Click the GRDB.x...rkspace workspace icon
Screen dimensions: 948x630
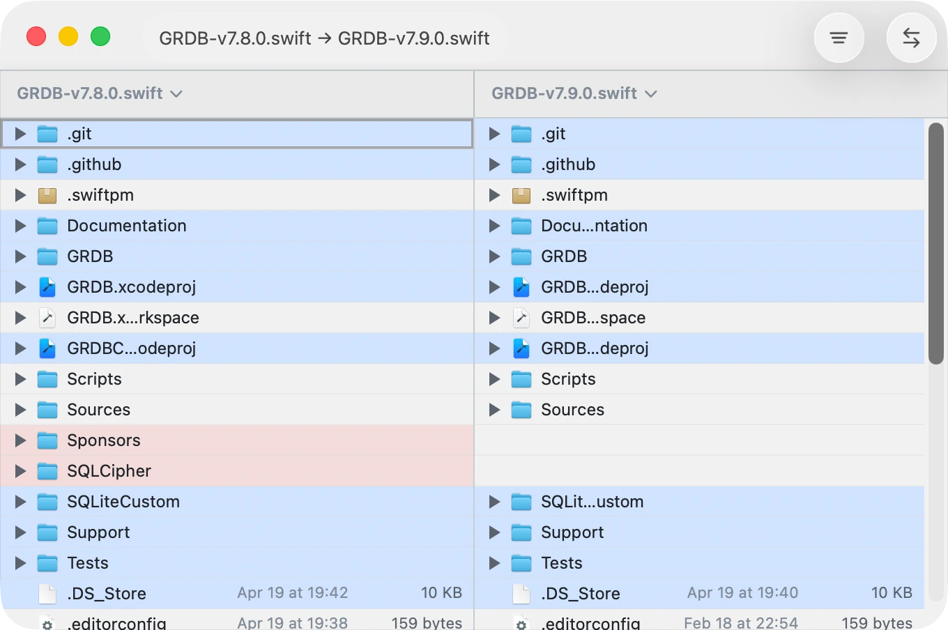(47, 318)
